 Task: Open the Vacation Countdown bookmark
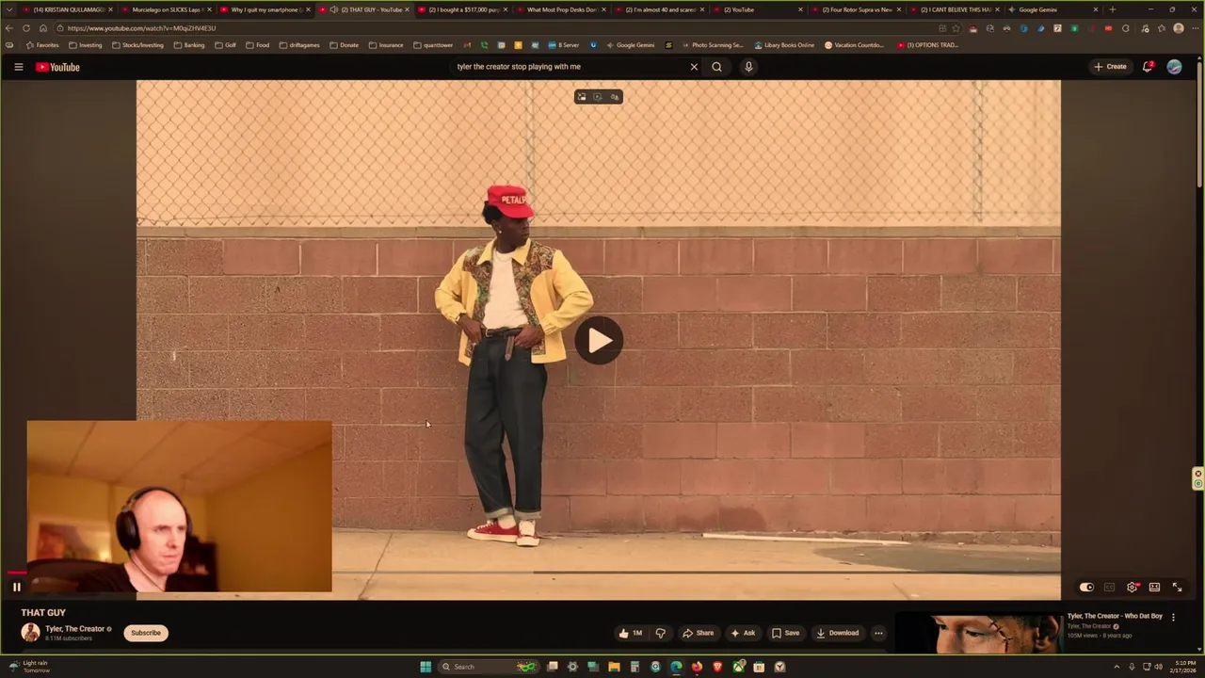coord(854,45)
